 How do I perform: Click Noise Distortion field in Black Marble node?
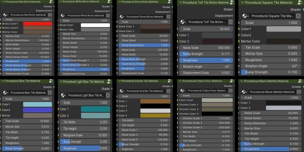pyautogui.click(x=271, y=123)
